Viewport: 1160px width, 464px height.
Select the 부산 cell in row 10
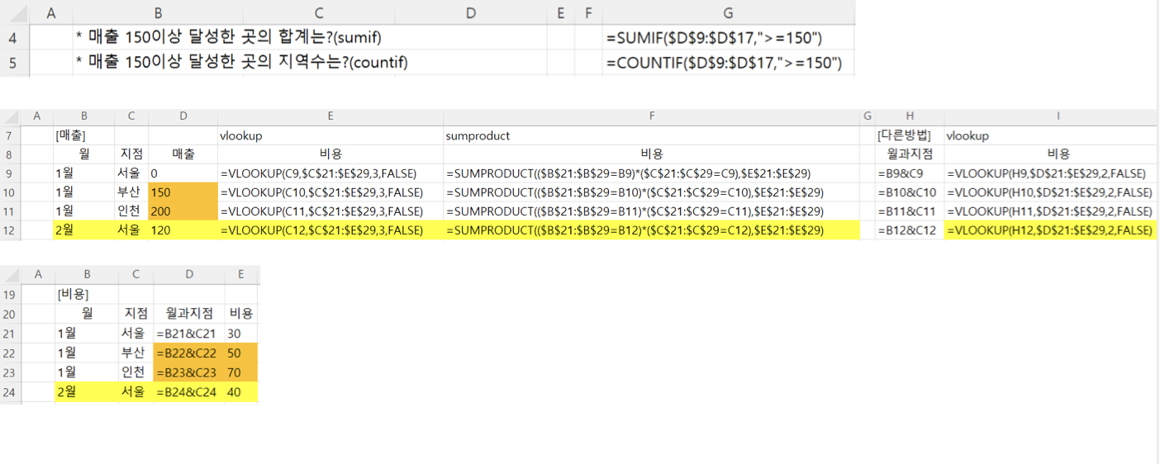coord(131,192)
